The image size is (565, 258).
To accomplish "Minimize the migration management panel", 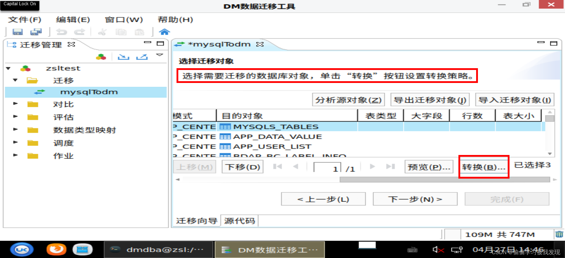I will pyautogui.click(x=148, y=43).
